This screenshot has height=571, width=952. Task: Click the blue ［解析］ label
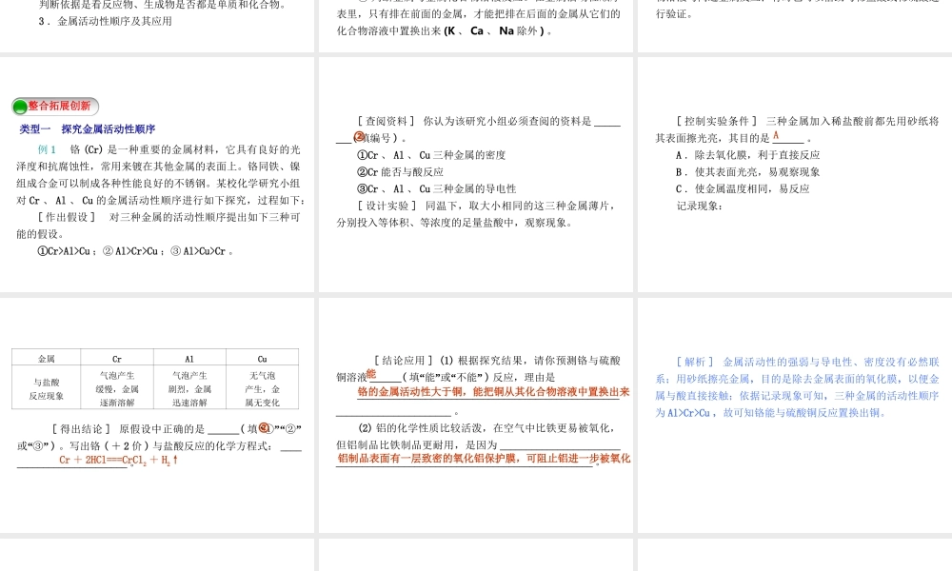(696, 363)
